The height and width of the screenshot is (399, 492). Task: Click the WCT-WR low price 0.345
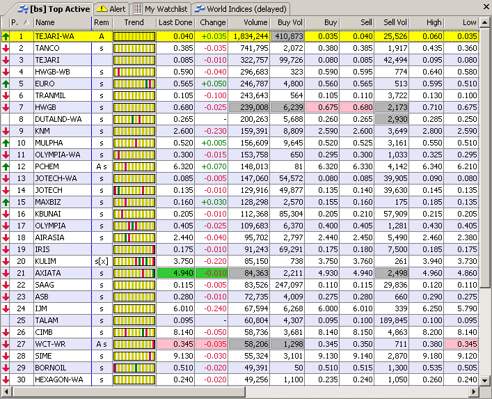click(x=461, y=345)
